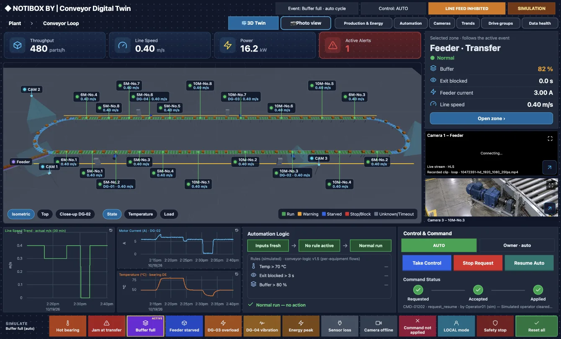Switch to Isometric view
The image size is (561, 339).
click(x=21, y=214)
